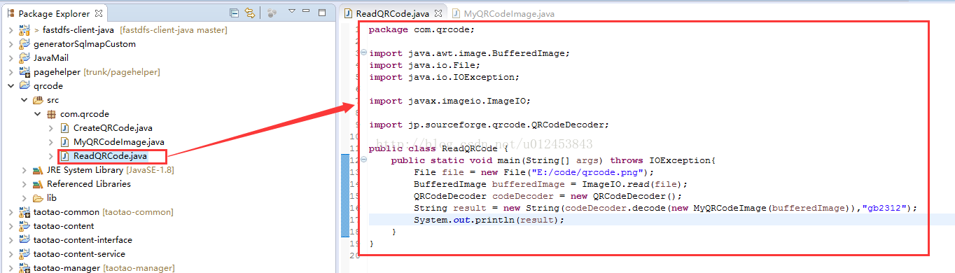This screenshot has height=273, width=955.
Task: Click the taotao-common project icon
Action: (25, 211)
